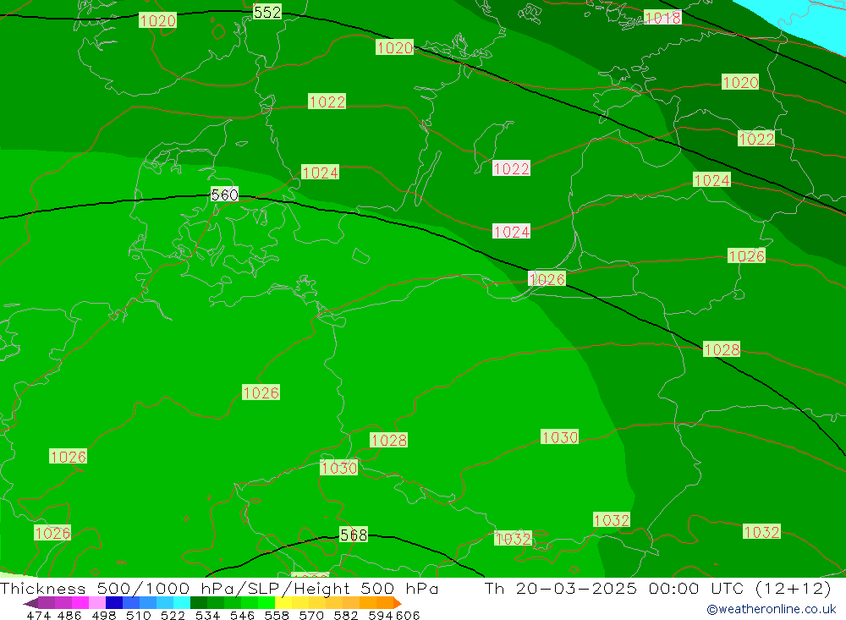The width and height of the screenshot is (846, 620).
Task: Click the darkest green legend swatch
Action: [199, 603]
